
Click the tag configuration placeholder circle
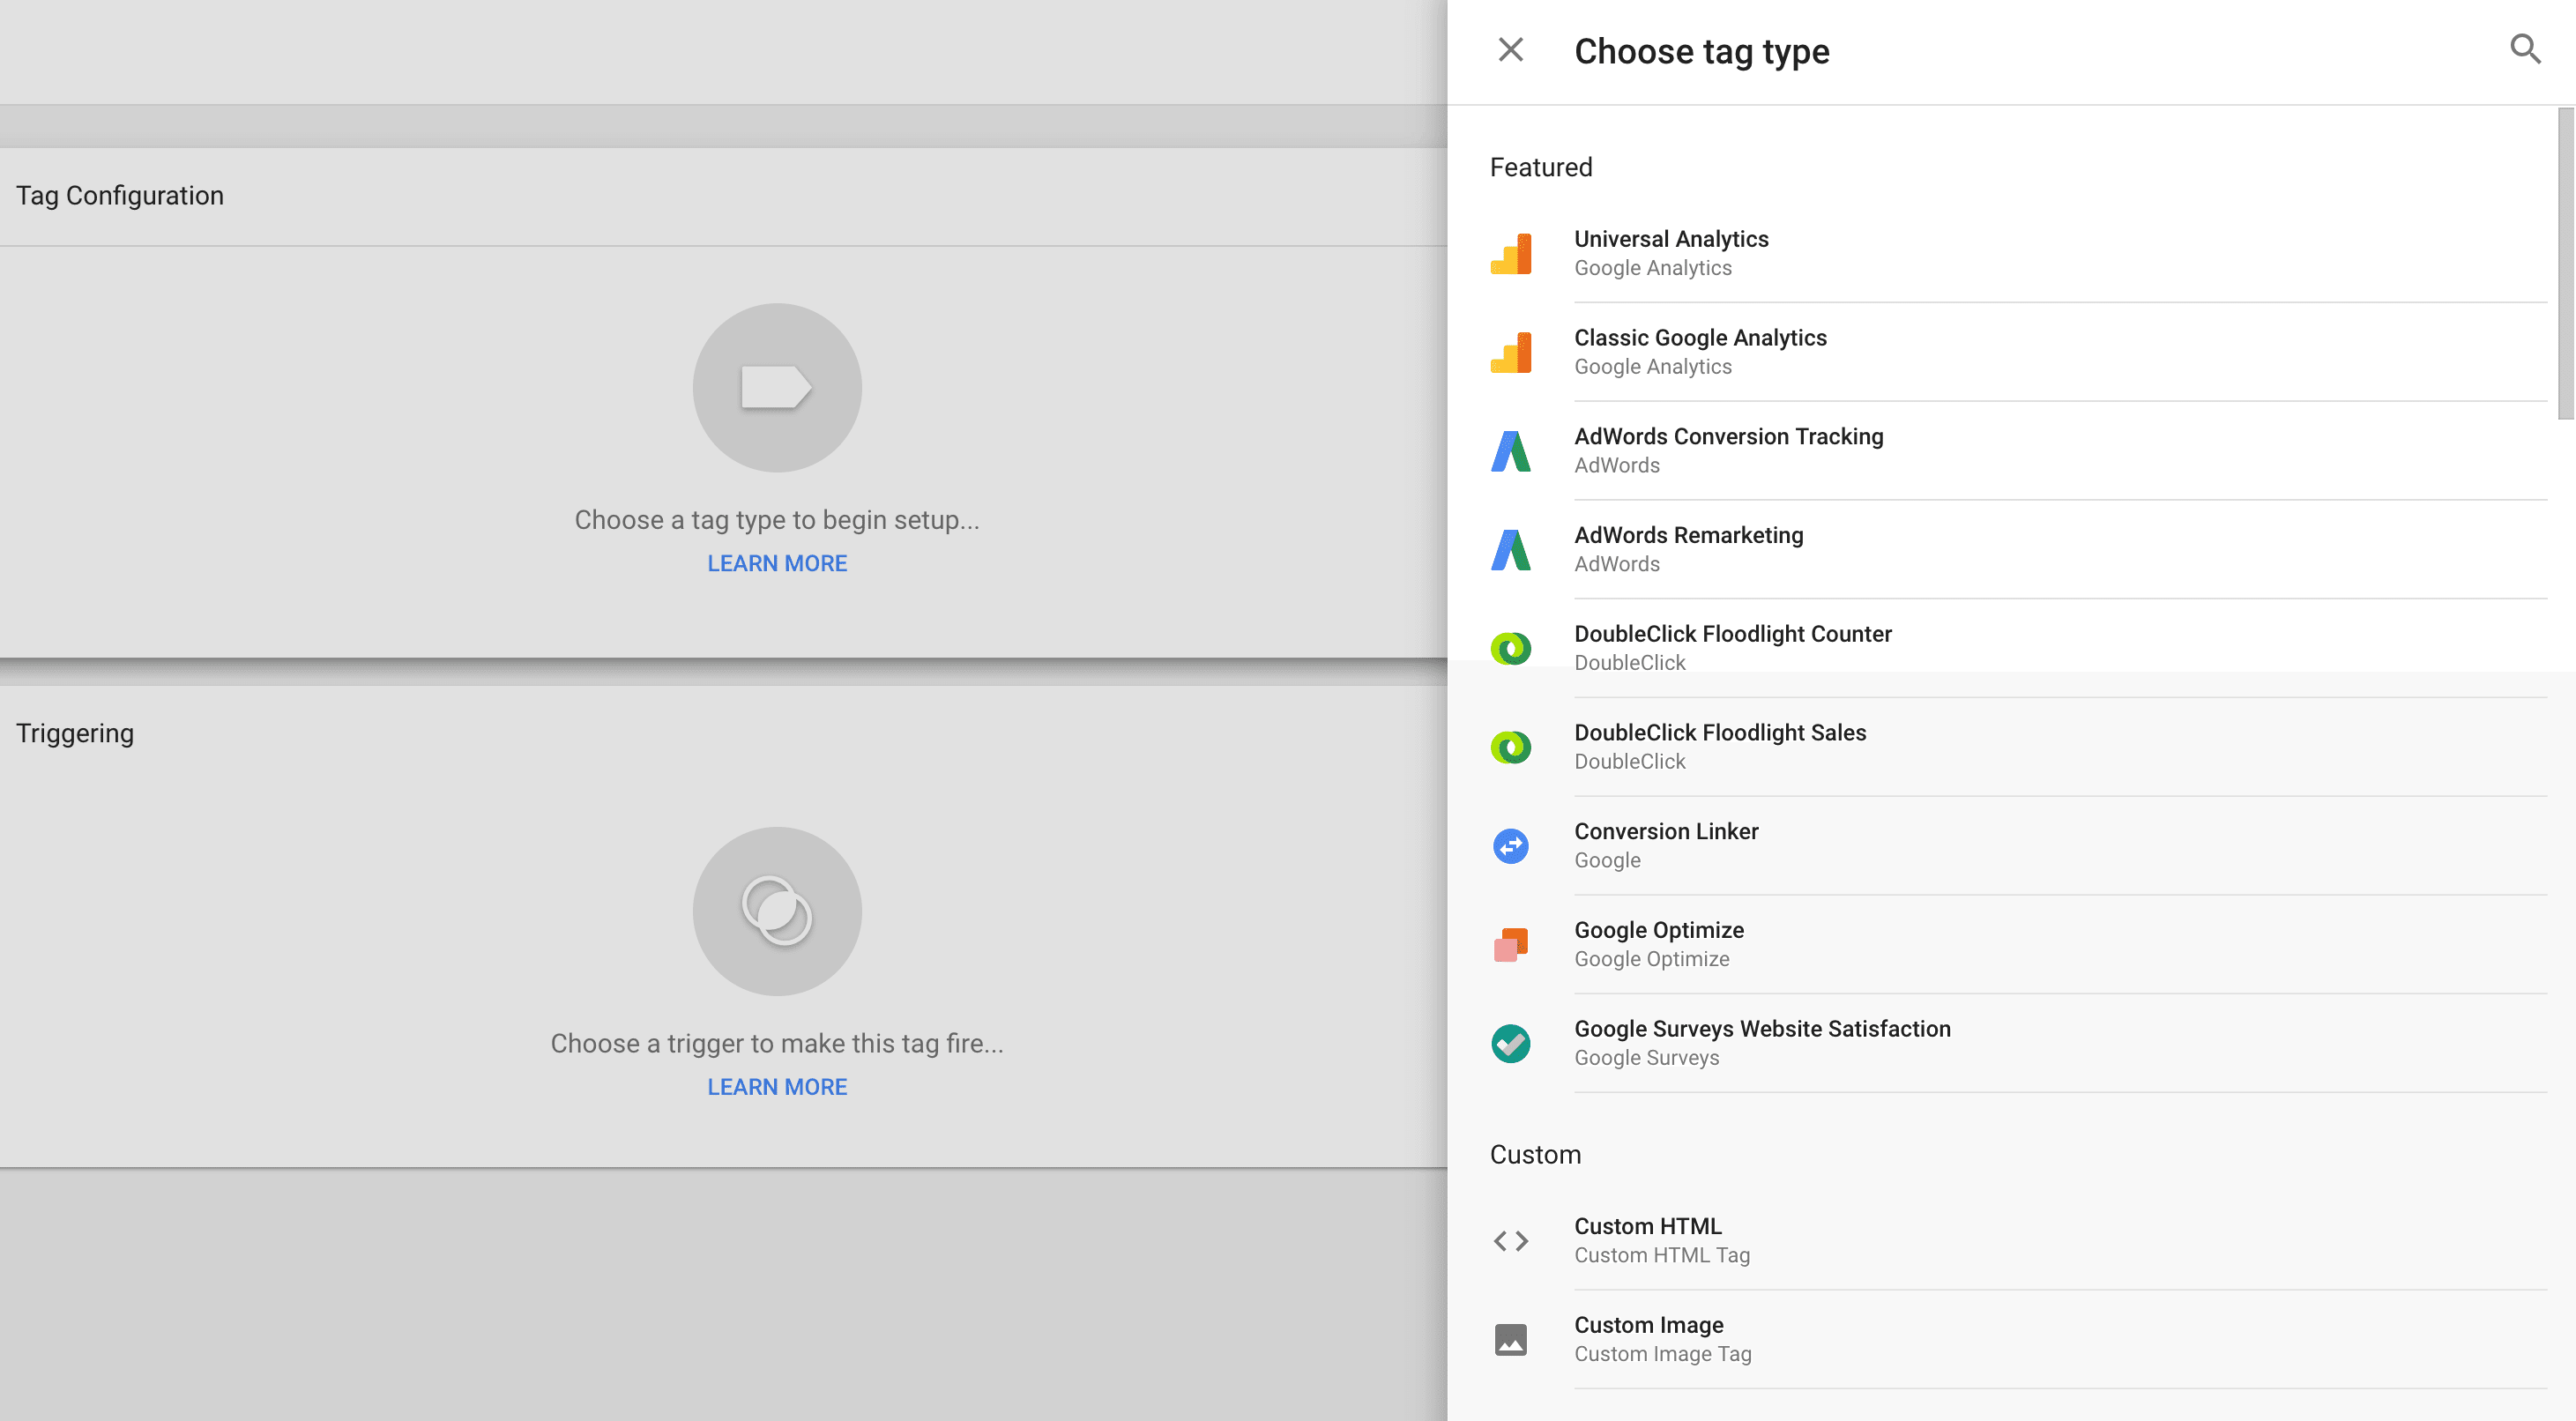[776, 388]
